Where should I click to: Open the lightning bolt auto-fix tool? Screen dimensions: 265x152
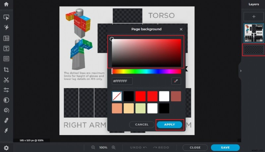[x=6, y=27]
